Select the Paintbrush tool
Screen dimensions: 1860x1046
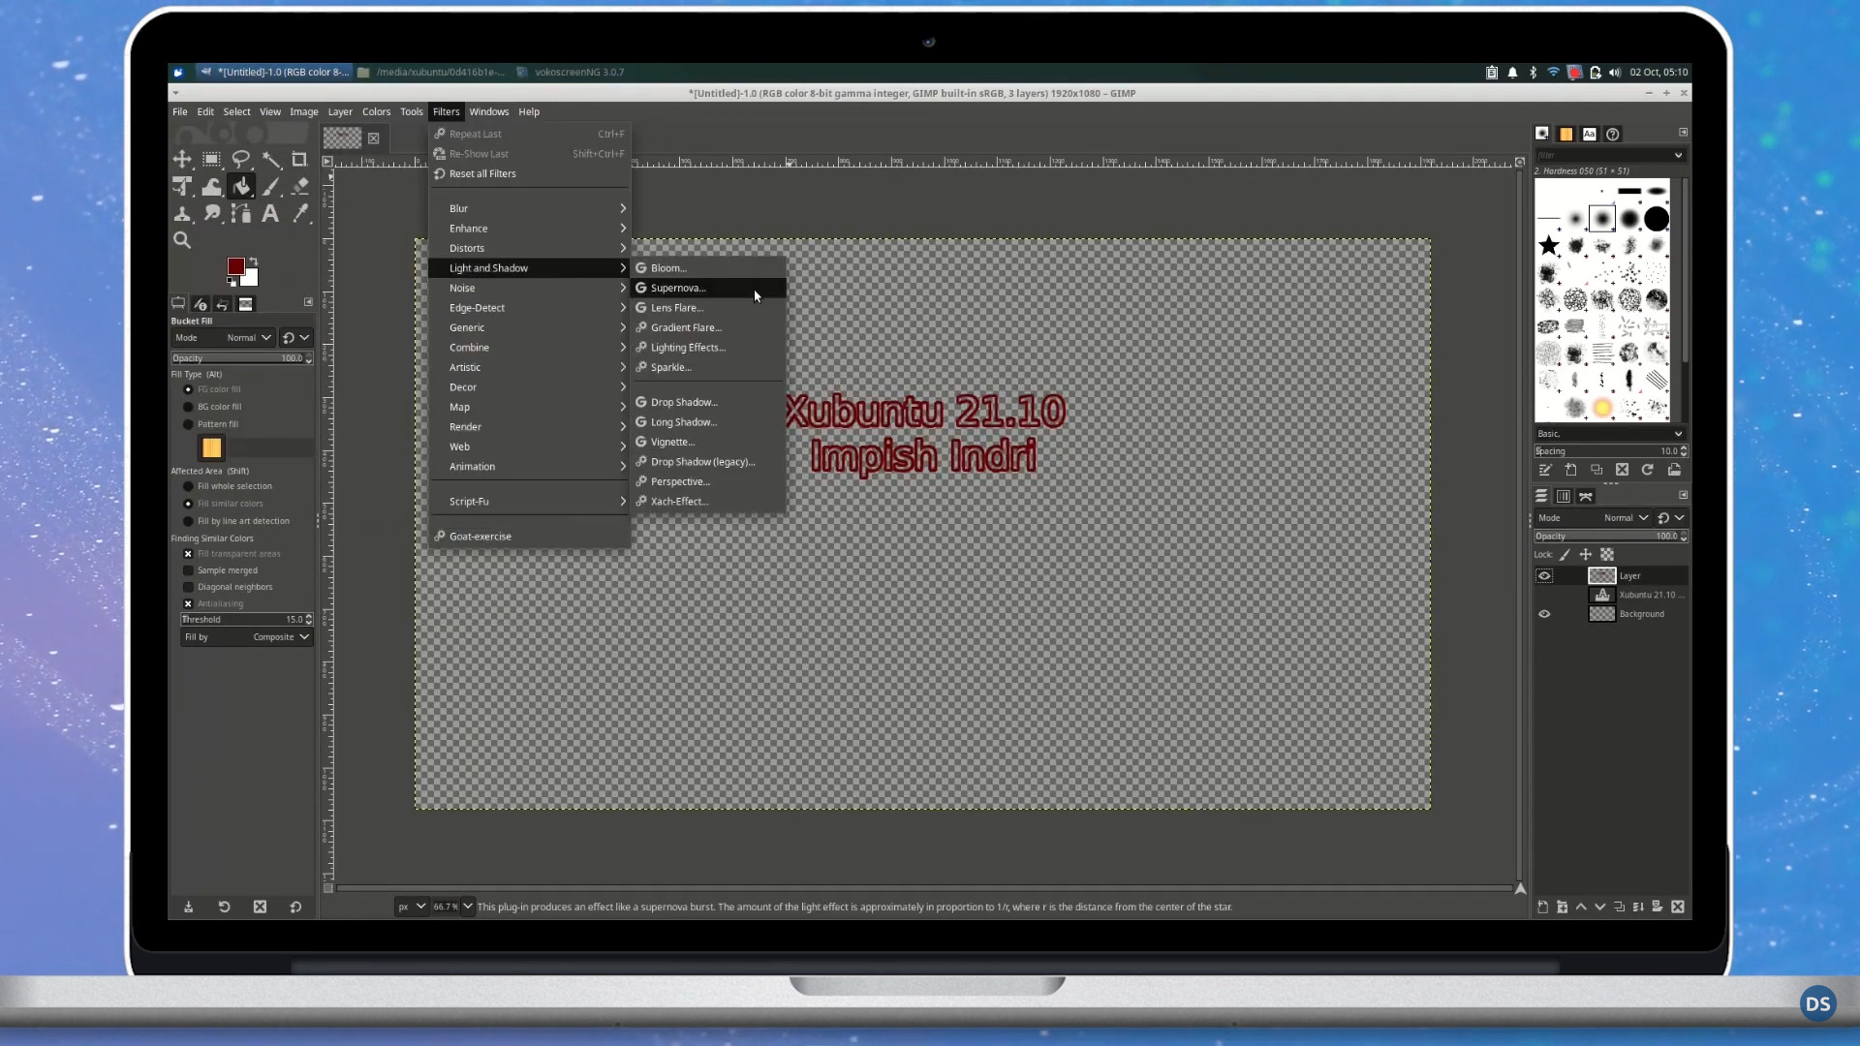click(x=271, y=186)
